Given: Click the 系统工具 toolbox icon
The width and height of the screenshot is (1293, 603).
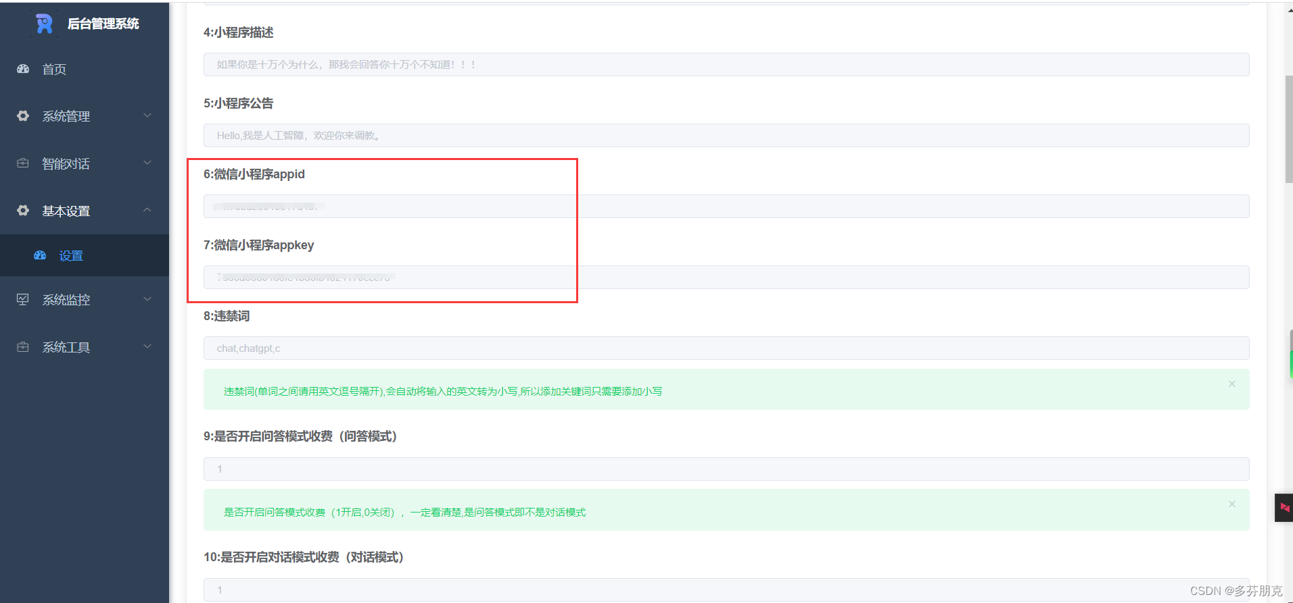Looking at the screenshot, I should (x=23, y=347).
